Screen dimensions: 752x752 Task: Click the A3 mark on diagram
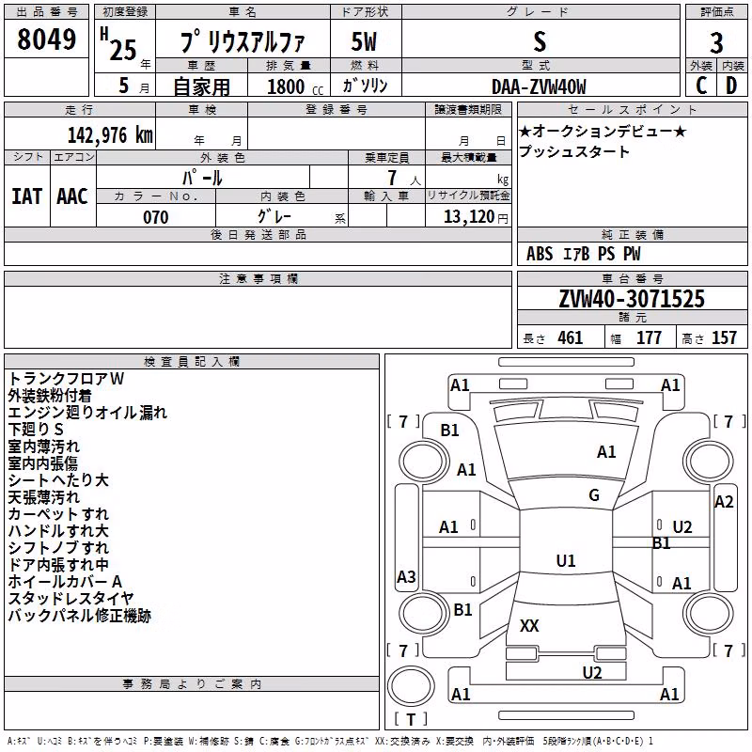pyautogui.click(x=406, y=576)
